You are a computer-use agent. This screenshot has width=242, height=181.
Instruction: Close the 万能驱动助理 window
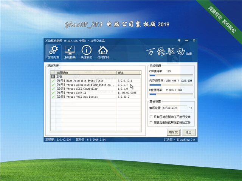[x=194, y=40]
